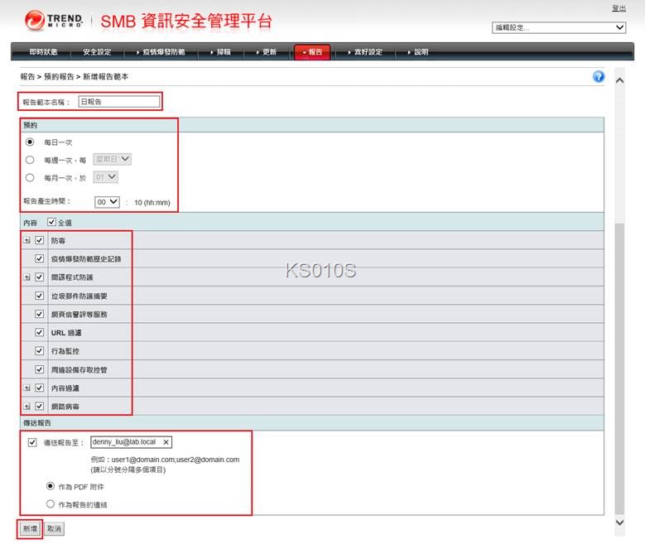The width and height of the screenshot is (645, 544).
Task: Open the 疫情爆發防範 menu
Action: tap(161, 52)
